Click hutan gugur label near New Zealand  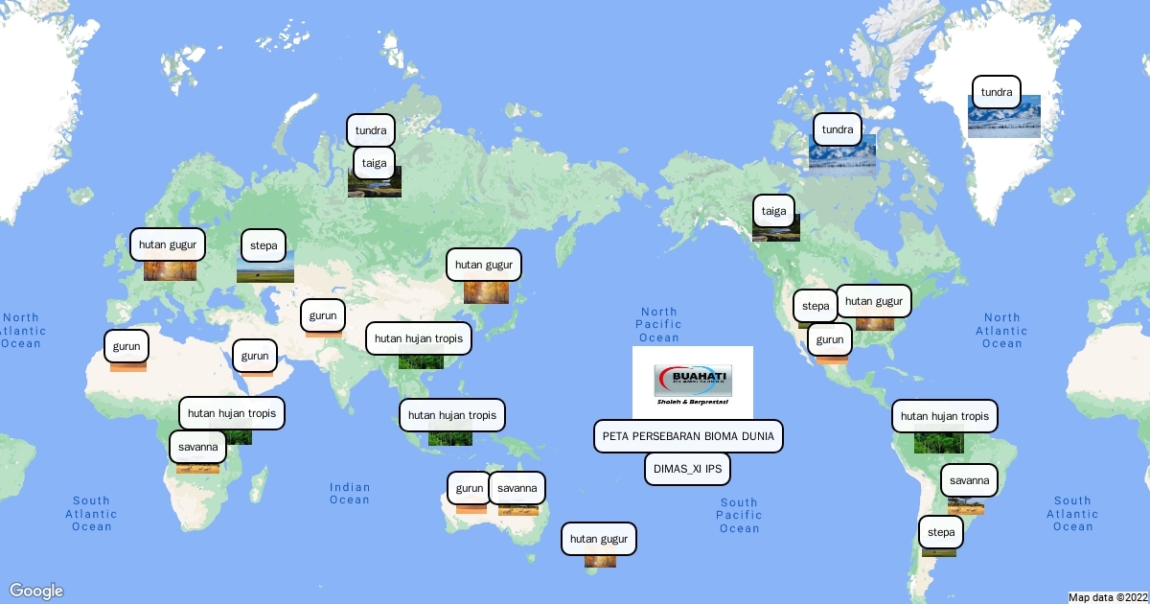coord(599,539)
